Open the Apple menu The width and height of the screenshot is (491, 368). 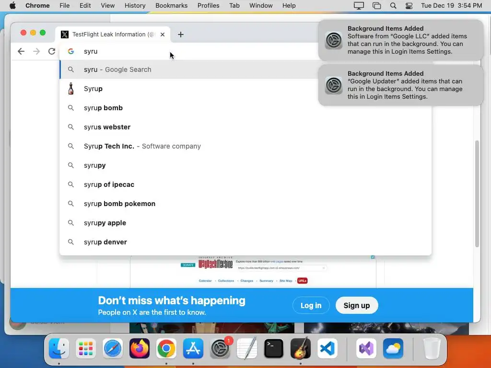tap(12, 6)
